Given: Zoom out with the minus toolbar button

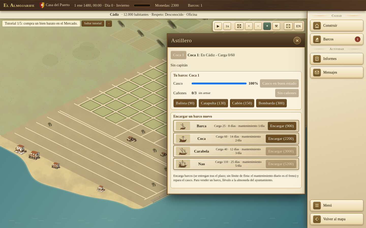Looking at the screenshot, I should pos(258,26).
